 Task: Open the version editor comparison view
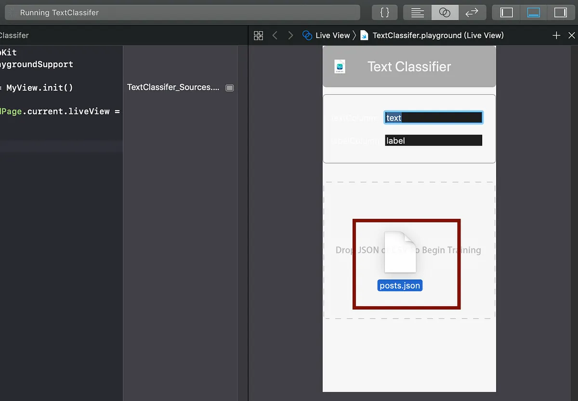point(473,12)
